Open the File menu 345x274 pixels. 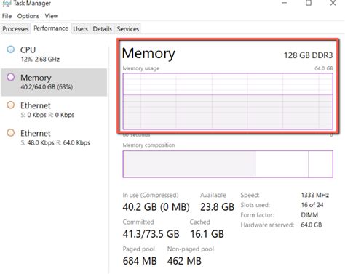pos(7,16)
